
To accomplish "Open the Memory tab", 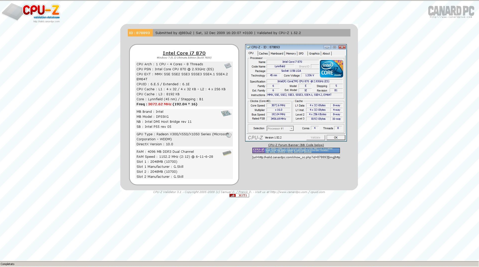I will tap(291, 53).
